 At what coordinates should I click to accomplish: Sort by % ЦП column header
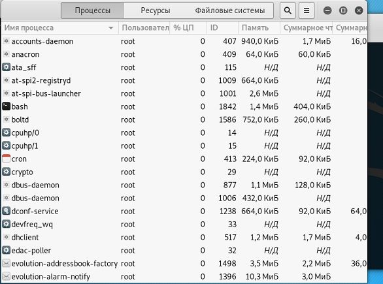[x=188, y=28]
